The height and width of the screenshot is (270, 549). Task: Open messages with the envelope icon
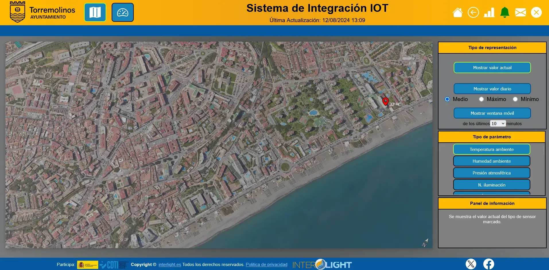point(521,12)
